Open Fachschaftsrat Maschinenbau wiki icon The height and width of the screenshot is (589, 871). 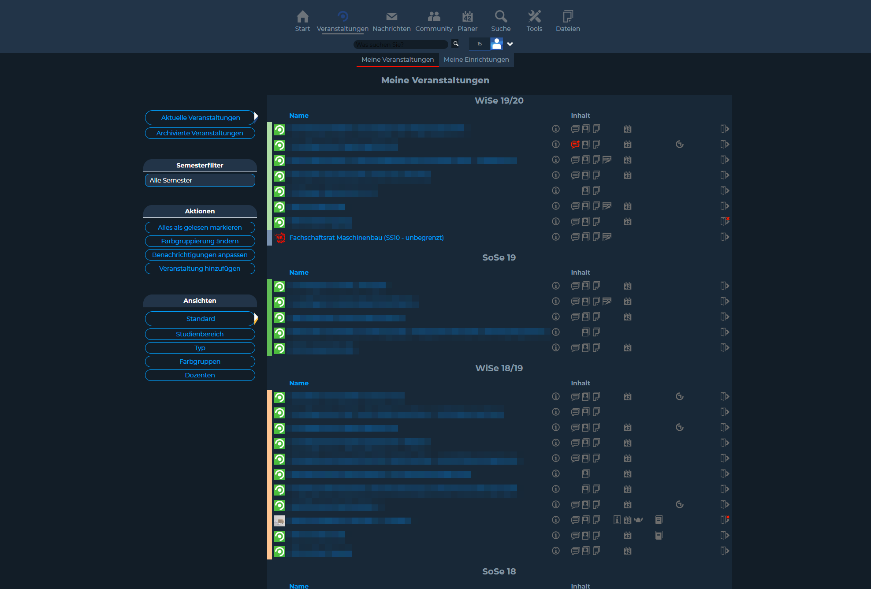pos(607,237)
